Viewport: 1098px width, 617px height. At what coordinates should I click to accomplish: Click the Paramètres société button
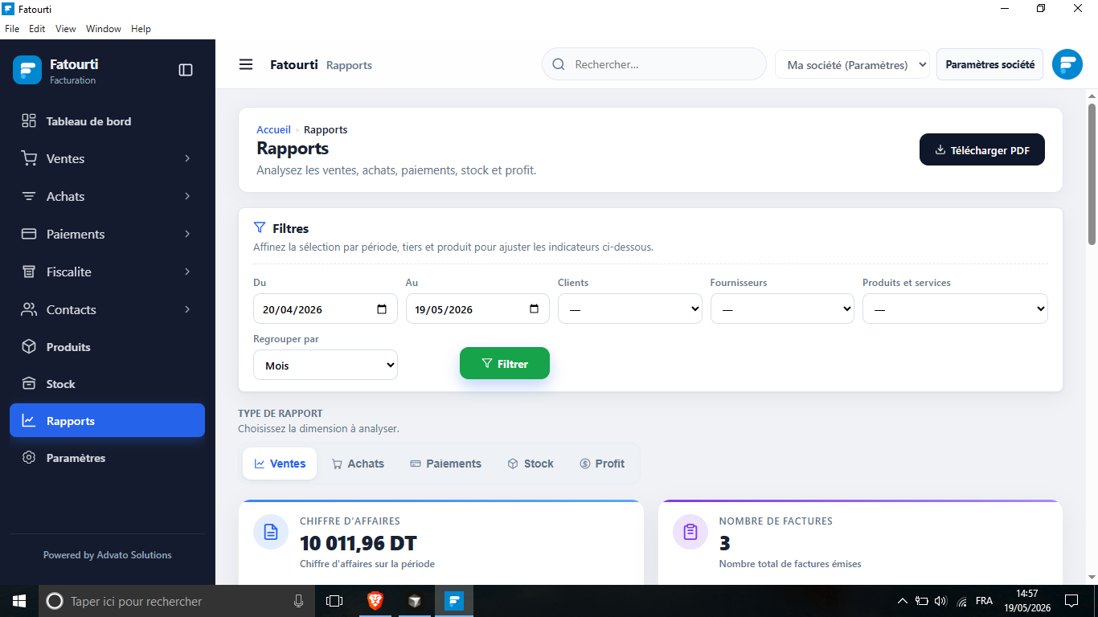[989, 64]
